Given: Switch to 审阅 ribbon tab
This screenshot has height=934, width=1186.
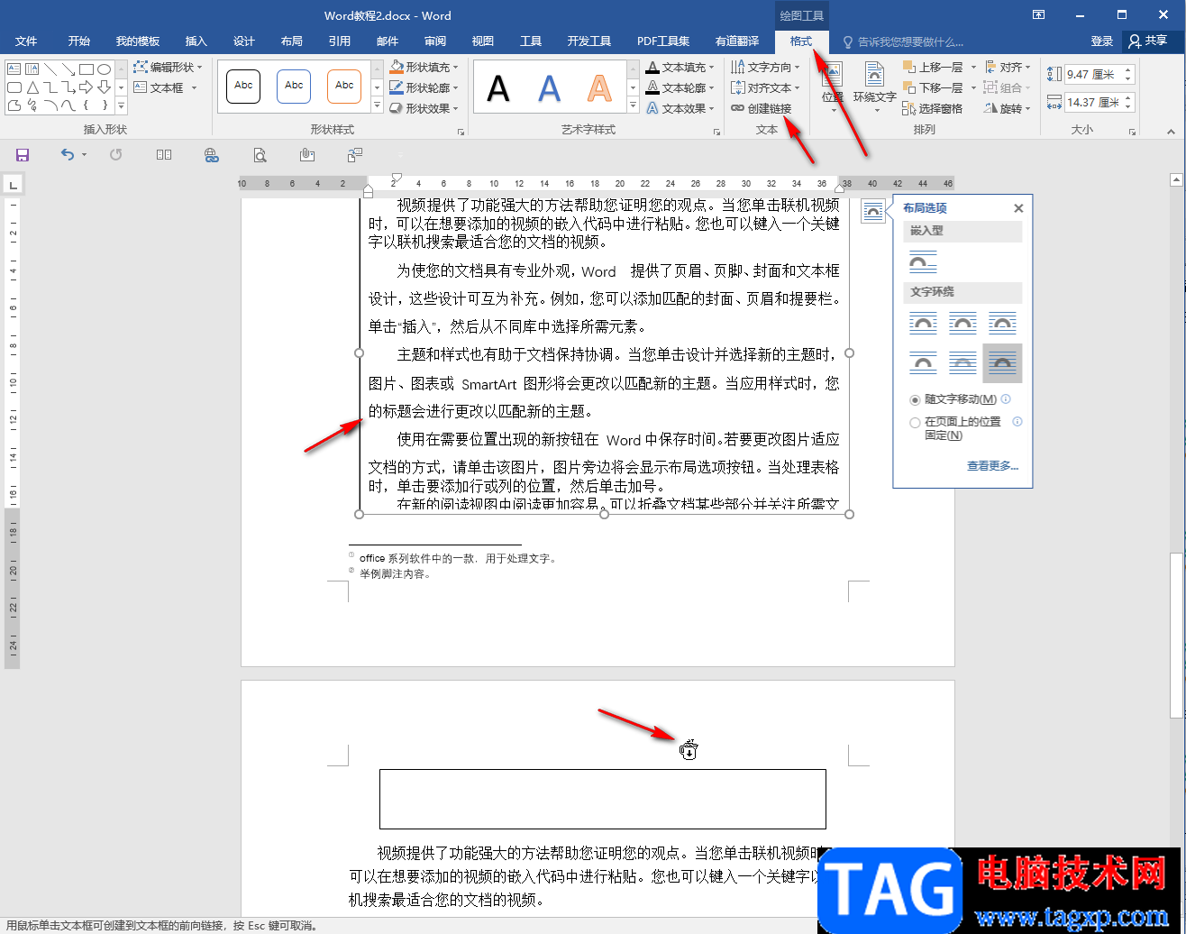Looking at the screenshot, I should (x=435, y=41).
